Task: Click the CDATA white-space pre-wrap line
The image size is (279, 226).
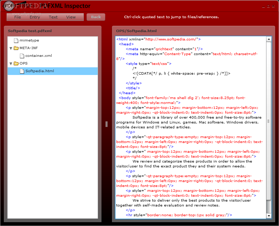Action: click(x=181, y=74)
